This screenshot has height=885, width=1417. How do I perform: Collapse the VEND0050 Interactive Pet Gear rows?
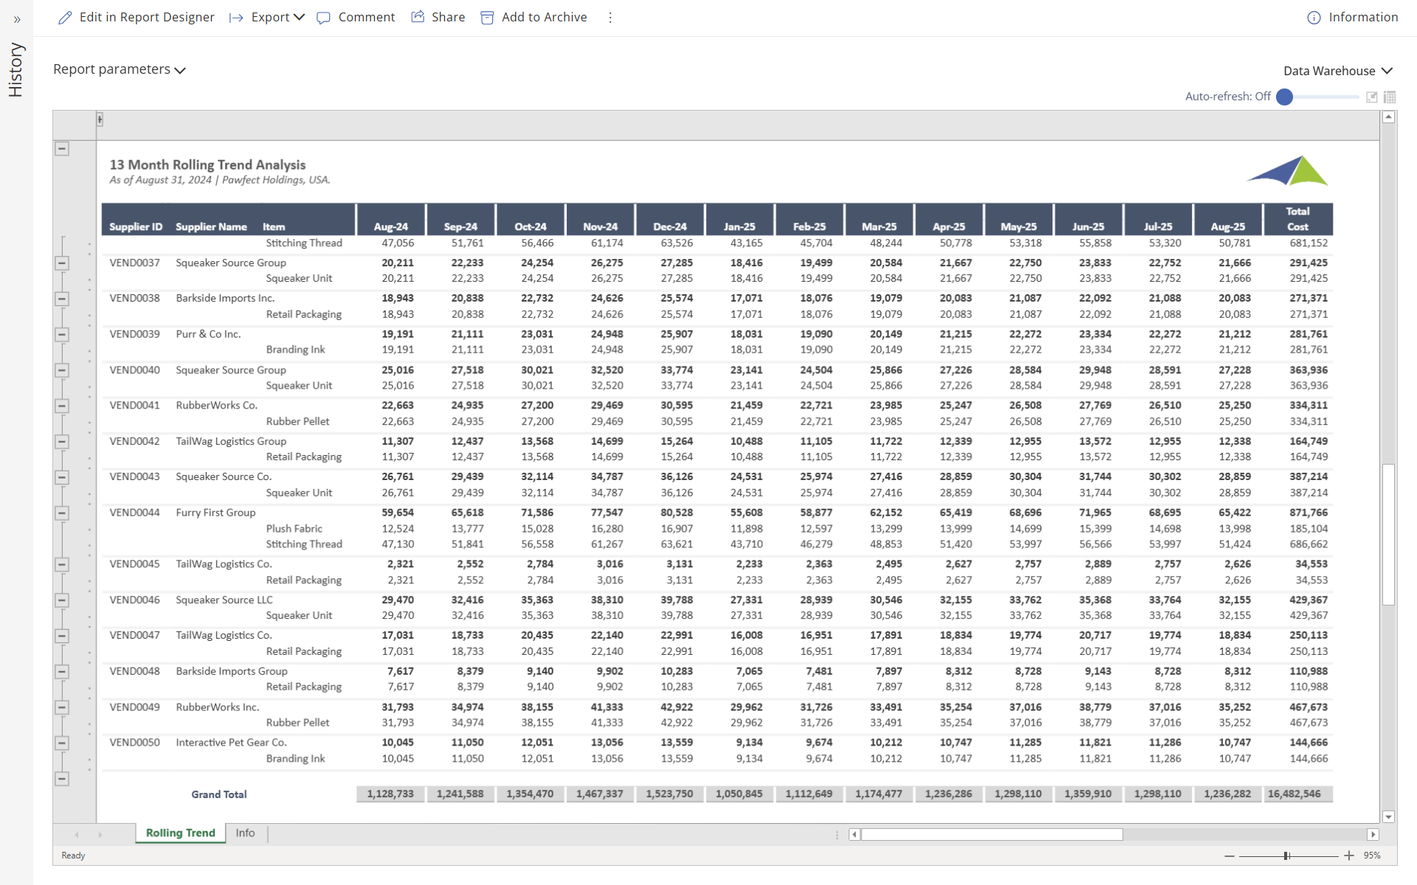(x=63, y=743)
